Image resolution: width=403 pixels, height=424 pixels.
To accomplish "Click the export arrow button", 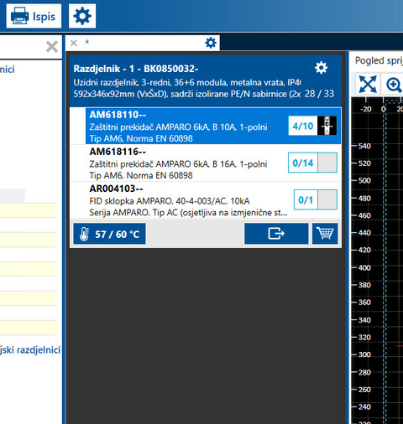I will coord(276,234).
